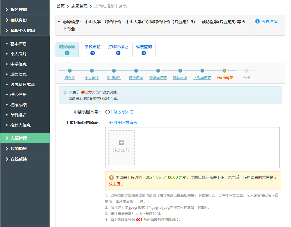The image size is (291, 227).
Task: Click the hourglass icon under 打印准考证
Action: [118, 52]
